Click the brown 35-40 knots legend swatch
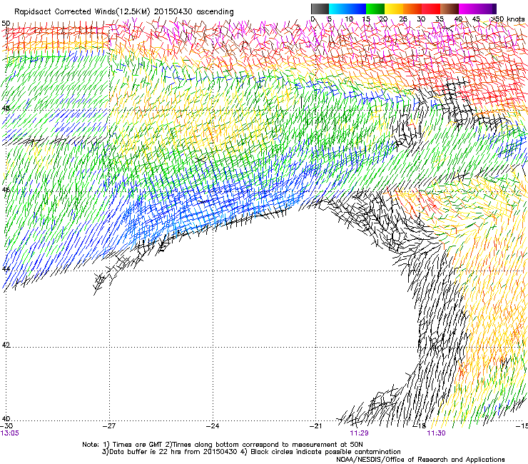 [x=450, y=9]
